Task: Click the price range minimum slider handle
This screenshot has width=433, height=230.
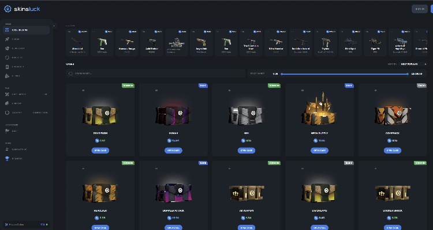Action: (281, 74)
